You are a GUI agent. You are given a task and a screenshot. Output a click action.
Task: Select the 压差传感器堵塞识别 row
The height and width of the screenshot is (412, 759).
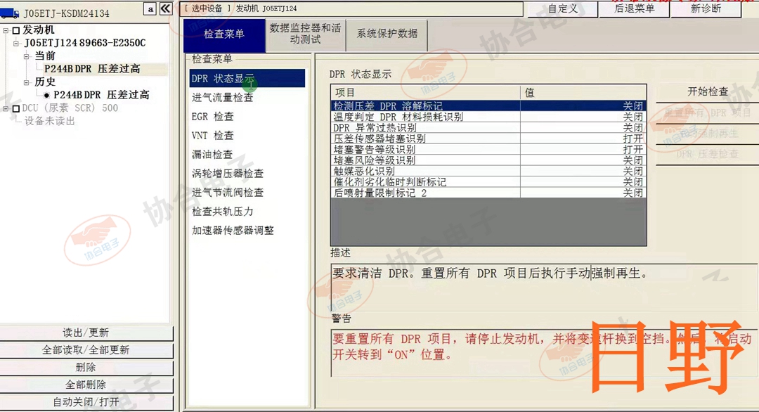pyautogui.click(x=488, y=139)
